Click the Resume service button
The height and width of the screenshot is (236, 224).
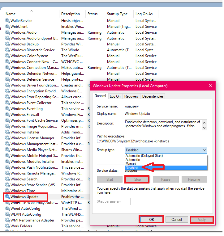(x=194, y=179)
